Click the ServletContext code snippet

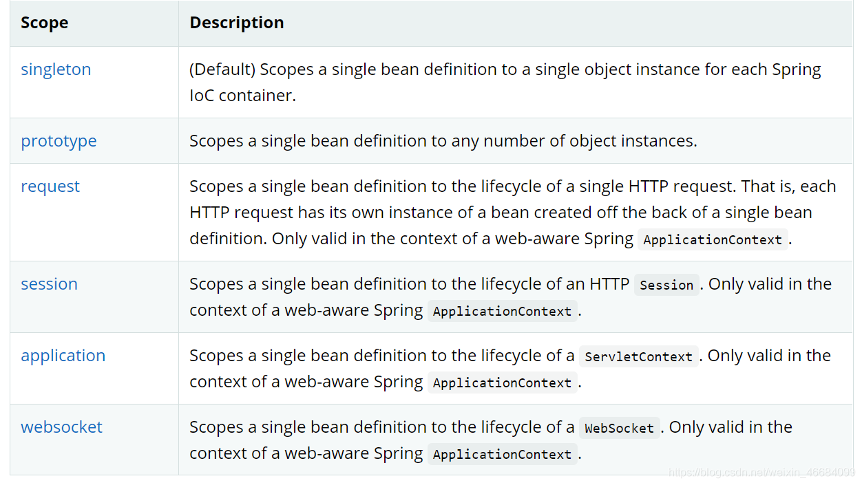[638, 356]
